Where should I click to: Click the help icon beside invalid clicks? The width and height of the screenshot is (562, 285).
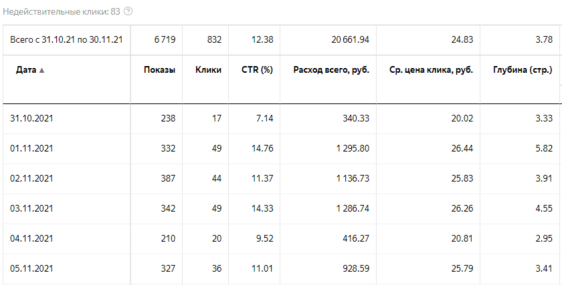pyautogui.click(x=128, y=11)
